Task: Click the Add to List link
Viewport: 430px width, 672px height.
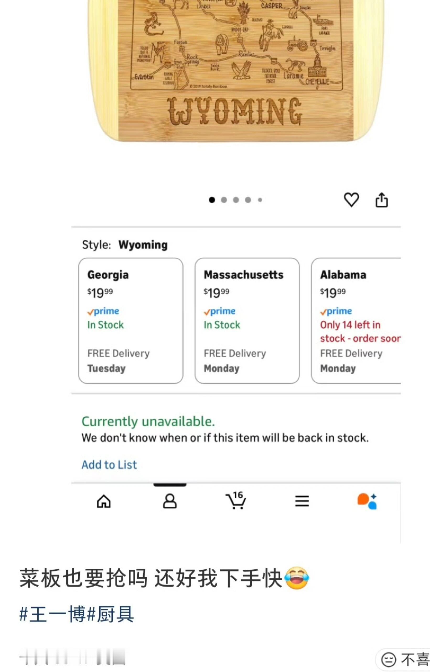Action: click(x=109, y=465)
